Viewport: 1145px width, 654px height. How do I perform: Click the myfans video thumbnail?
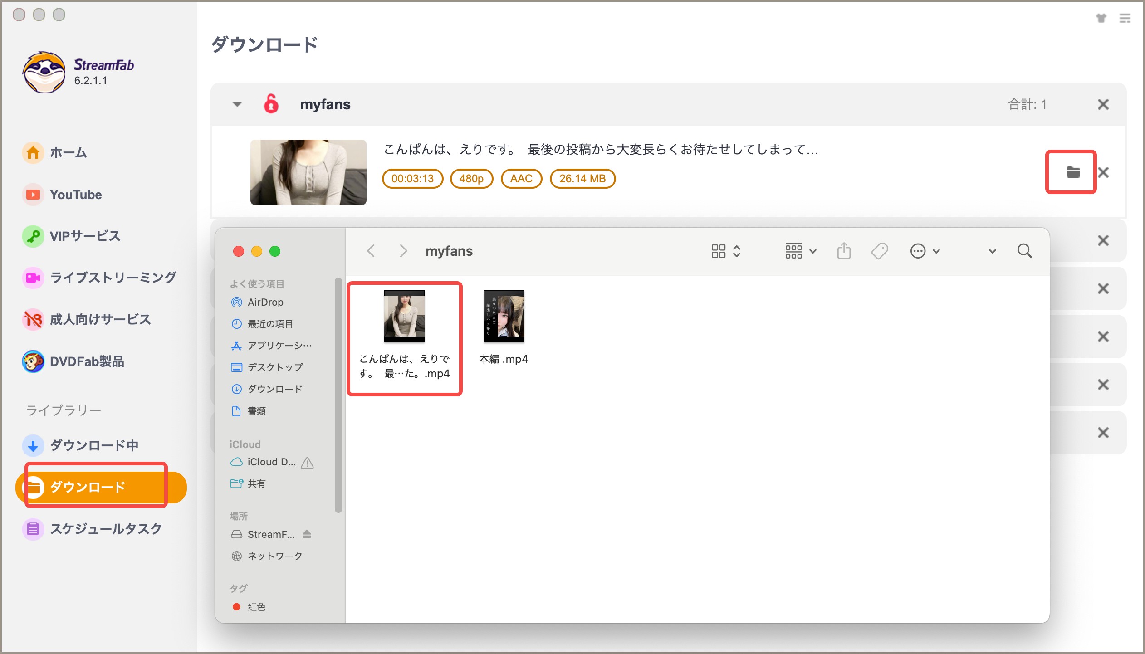(x=308, y=172)
